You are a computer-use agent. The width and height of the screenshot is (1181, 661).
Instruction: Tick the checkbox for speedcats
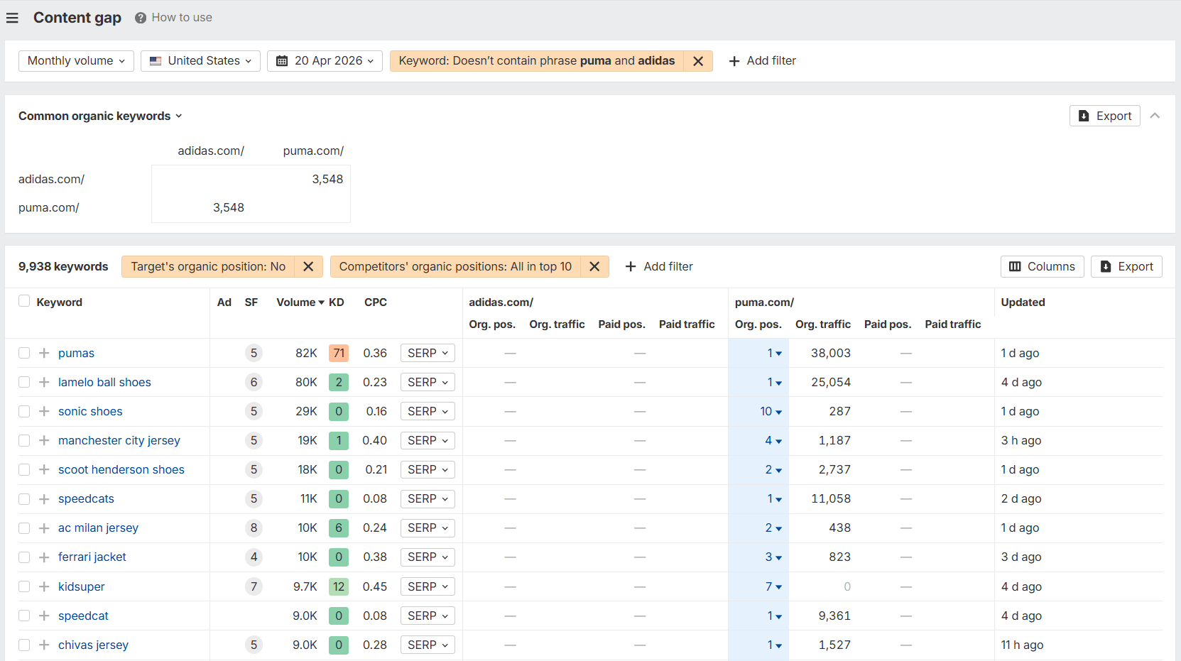tap(24, 498)
